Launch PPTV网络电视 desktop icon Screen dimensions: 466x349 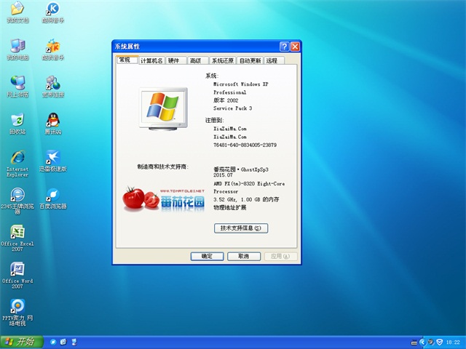17,308
